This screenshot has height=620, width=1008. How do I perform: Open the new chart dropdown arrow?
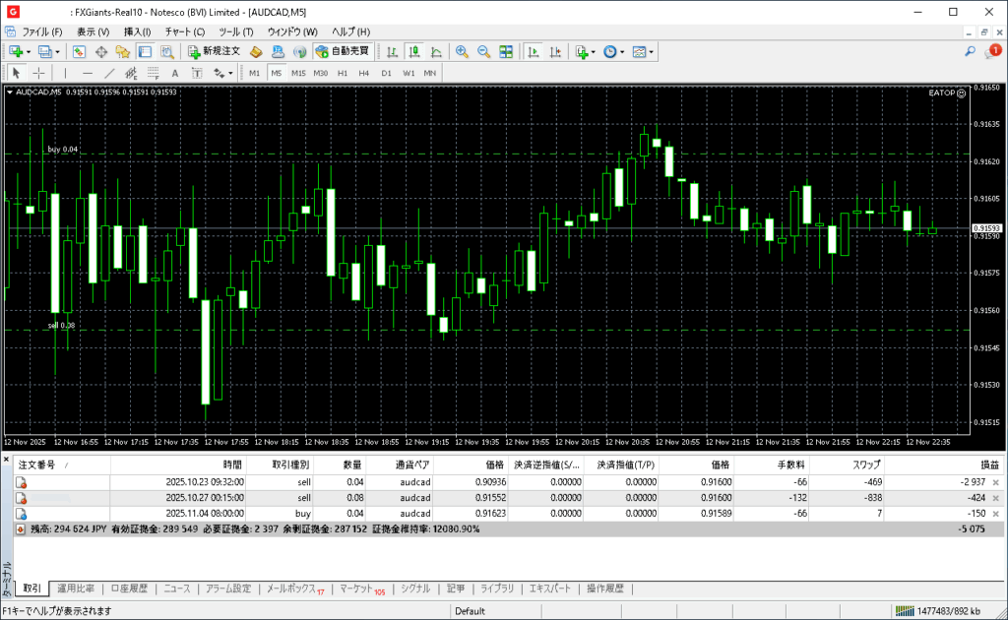point(29,51)
